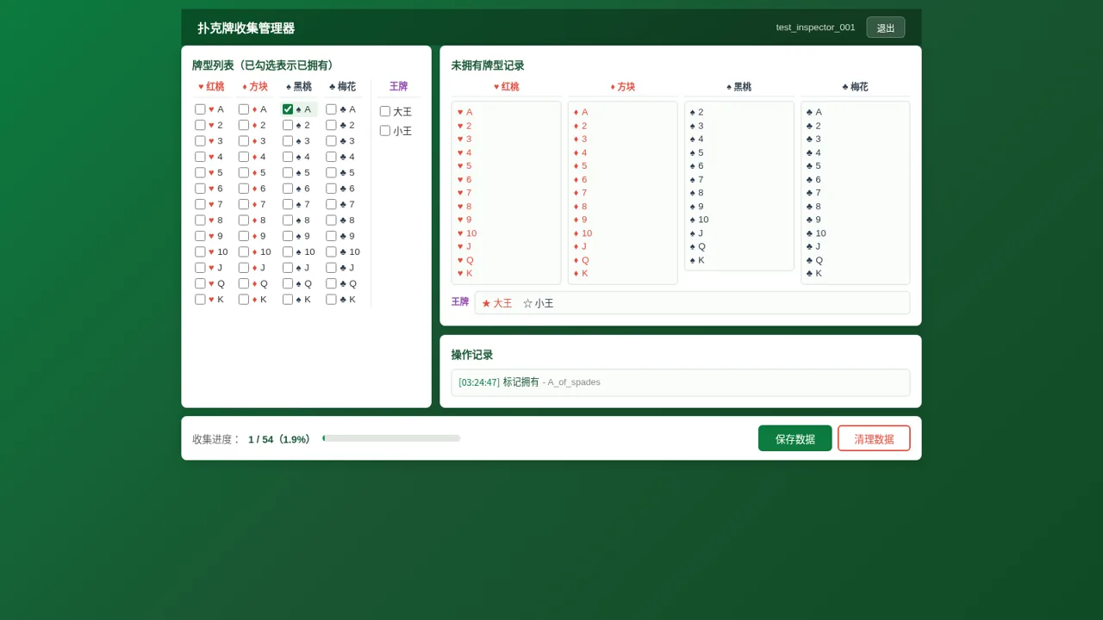Check the heart 10 checkbox
The image size is (1103, 620).
(200, 251)
